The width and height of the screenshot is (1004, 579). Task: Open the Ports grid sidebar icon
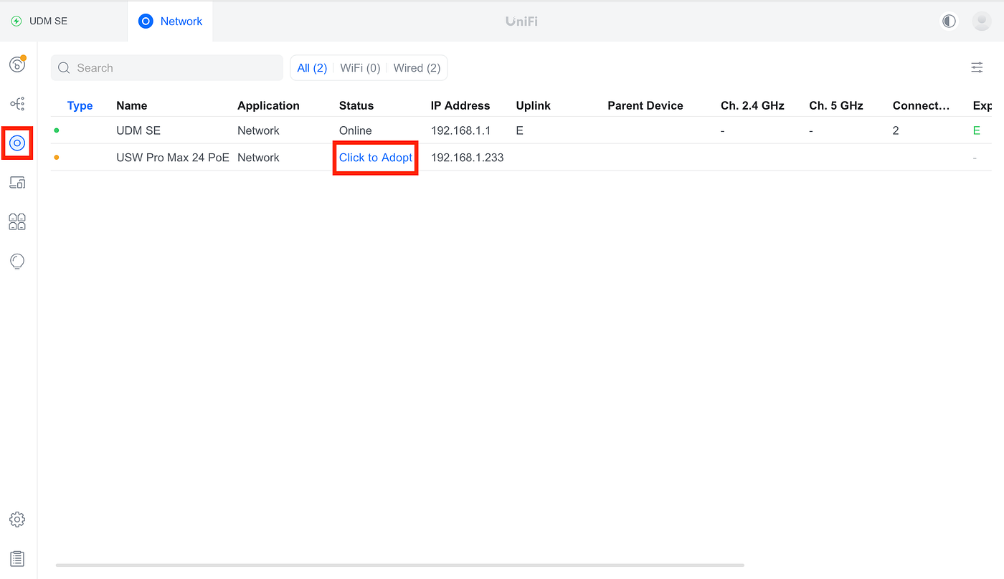click(x=17, y=221)
